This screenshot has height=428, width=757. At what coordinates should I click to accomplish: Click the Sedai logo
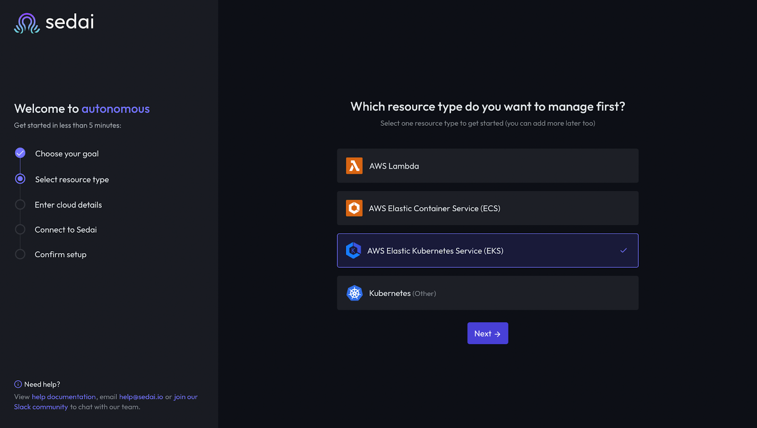[53, 22]
